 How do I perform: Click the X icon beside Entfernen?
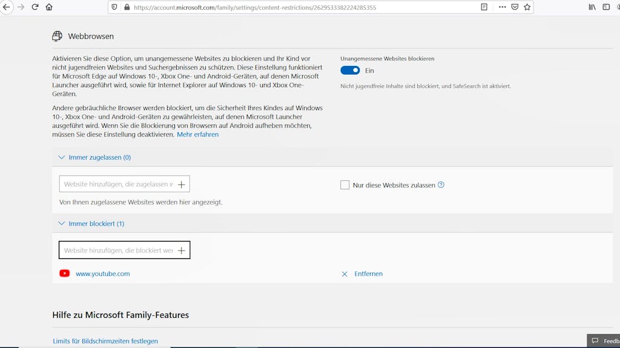(x=345, y=274)
